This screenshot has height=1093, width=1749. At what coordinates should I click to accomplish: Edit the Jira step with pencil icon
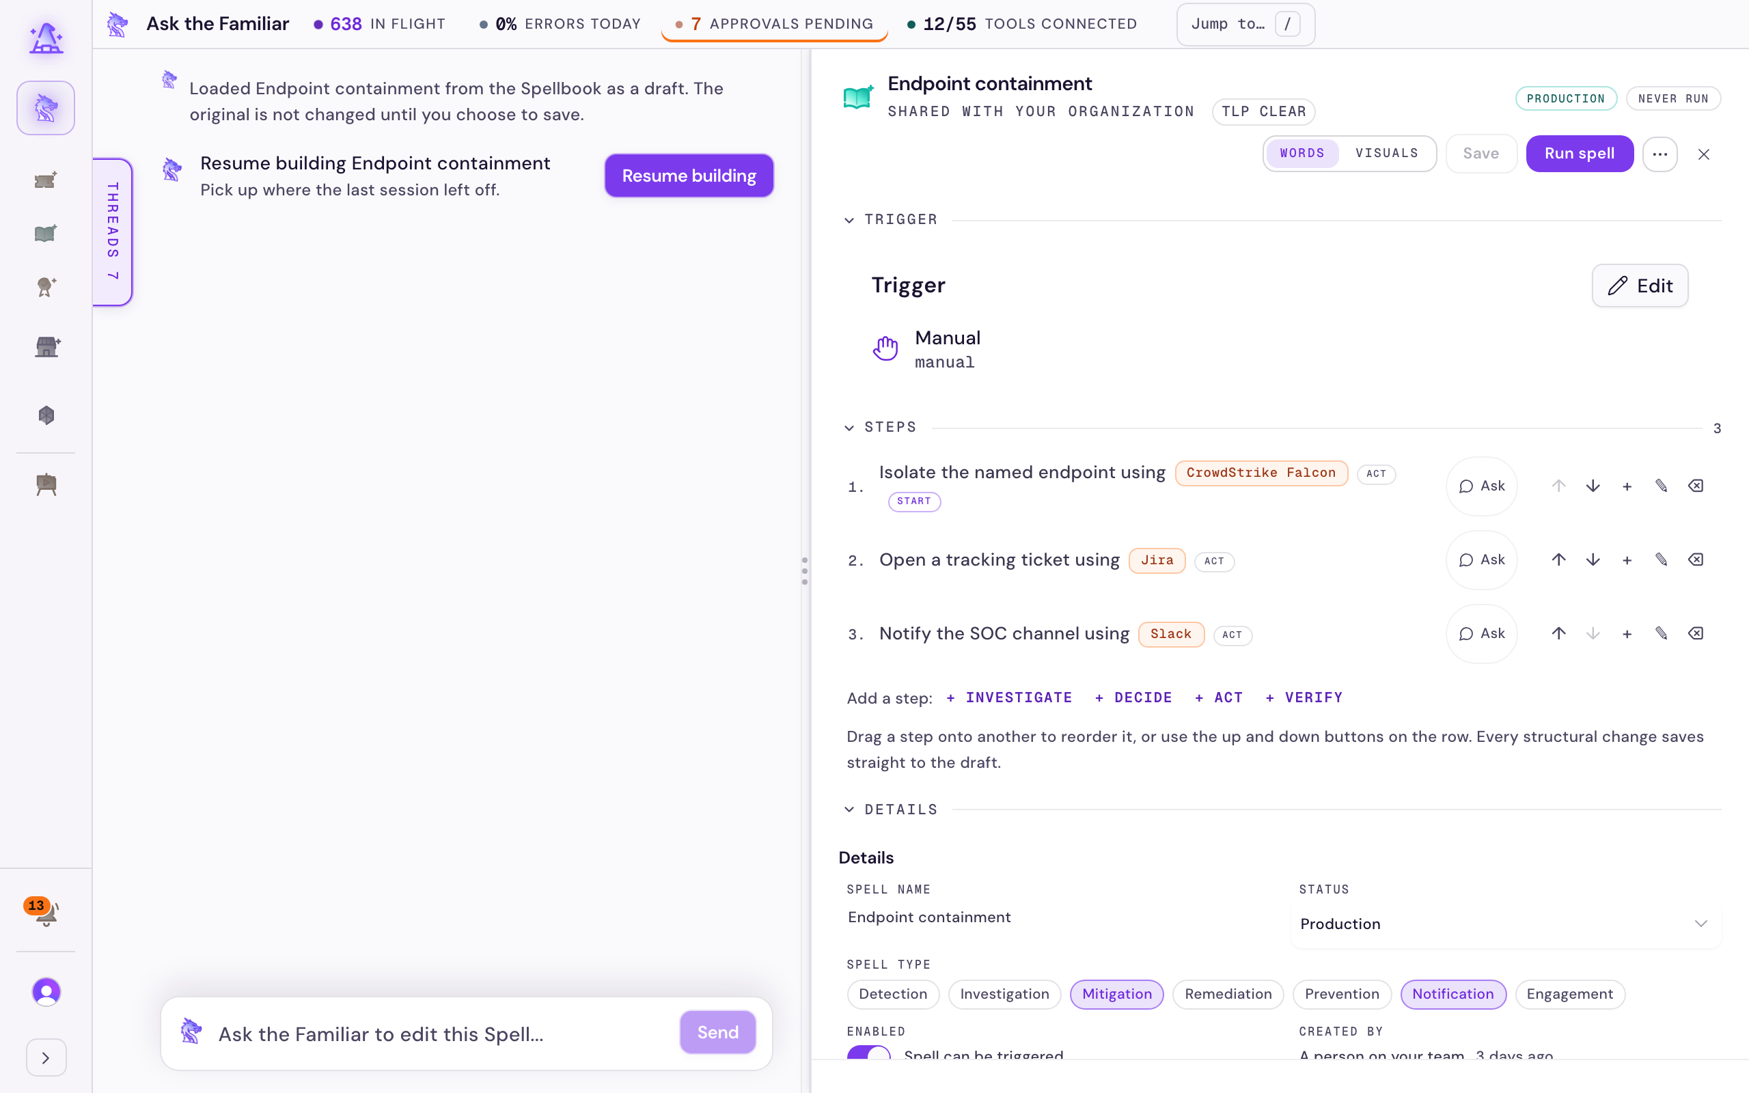coord(1661,560)
